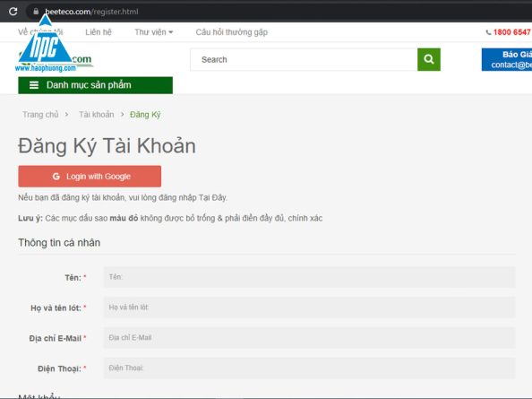
Task: Click the Địa chỉ E-Mail input field
Action: tap(309, 337)
